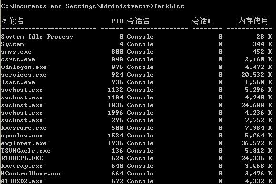Select the lsass.exe entry
The width and height of the screenshot is (276, 184).
pyautogui.click(x=18, y=82)
